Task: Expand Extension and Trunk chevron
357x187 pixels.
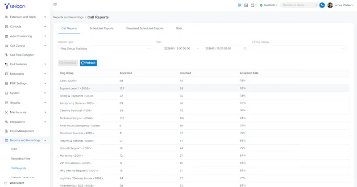Action: coord(45,17)
